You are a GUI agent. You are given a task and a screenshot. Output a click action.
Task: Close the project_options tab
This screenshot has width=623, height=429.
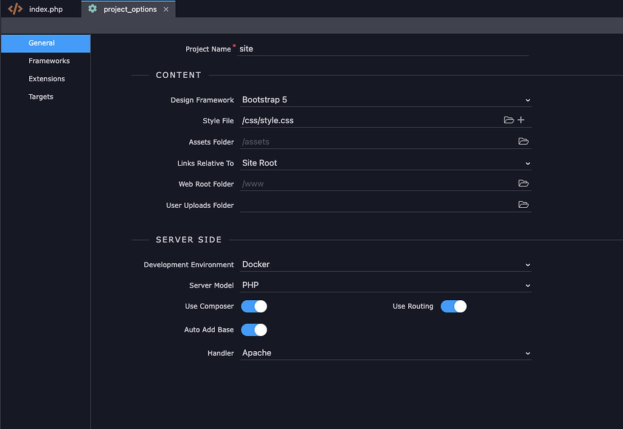point(165,9)
